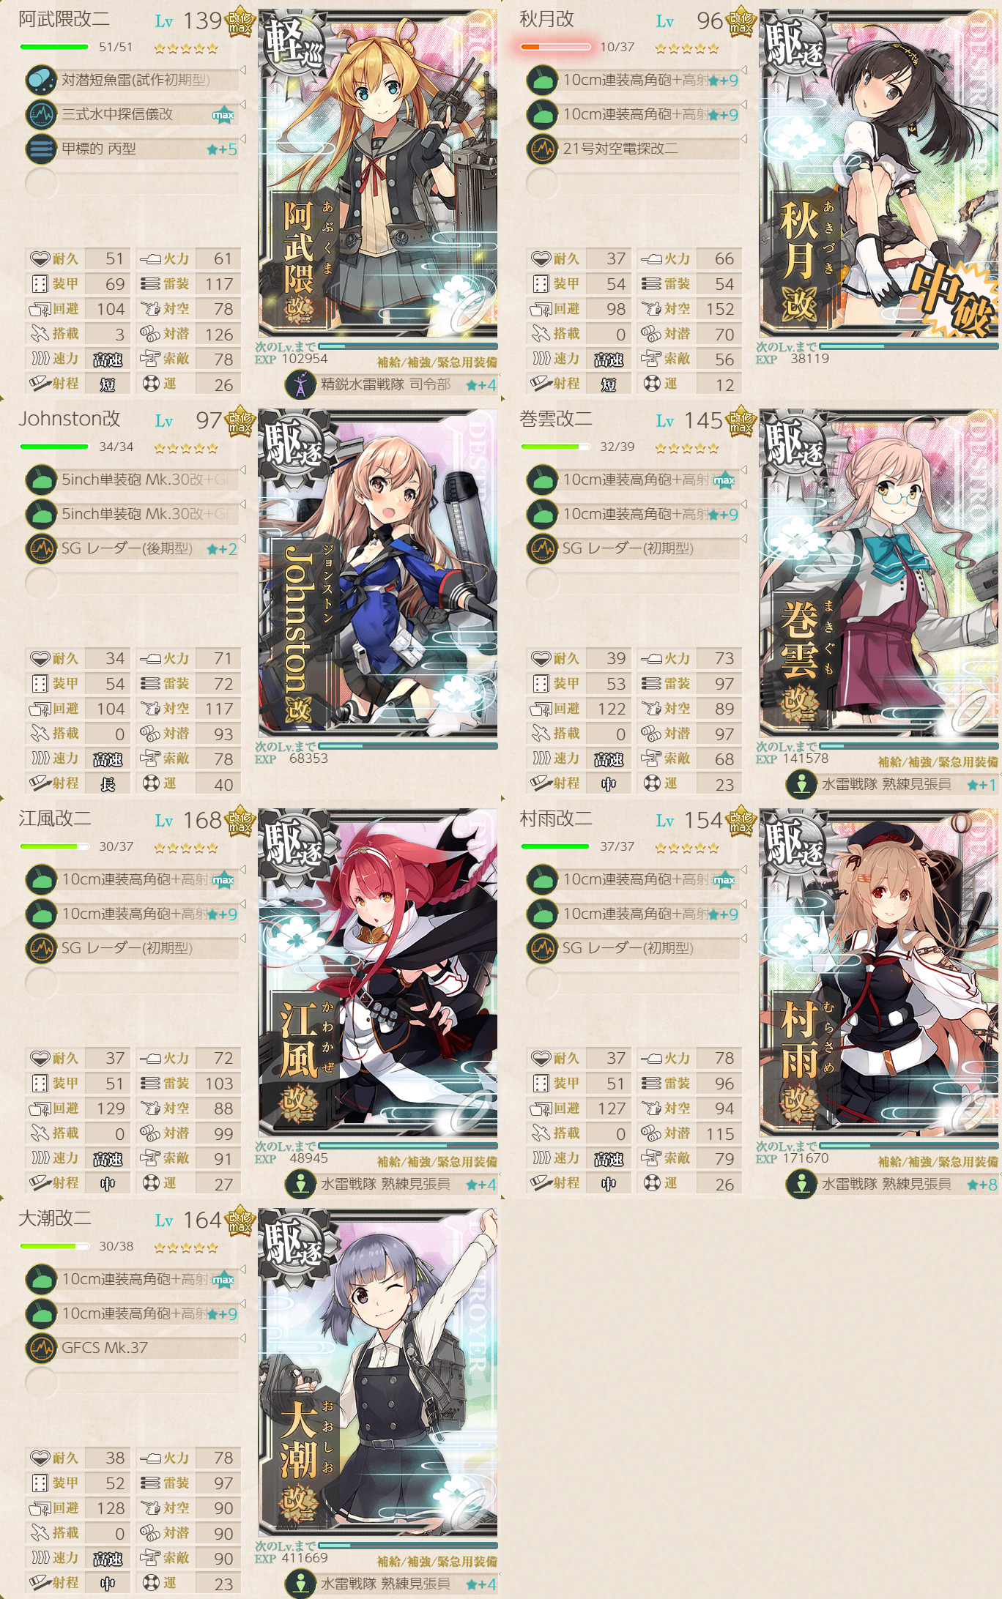Click 秋月改's 21号対空電探改二 radar icon
The height and width of the screenshot is (1599, 1002).
(542, 149)
